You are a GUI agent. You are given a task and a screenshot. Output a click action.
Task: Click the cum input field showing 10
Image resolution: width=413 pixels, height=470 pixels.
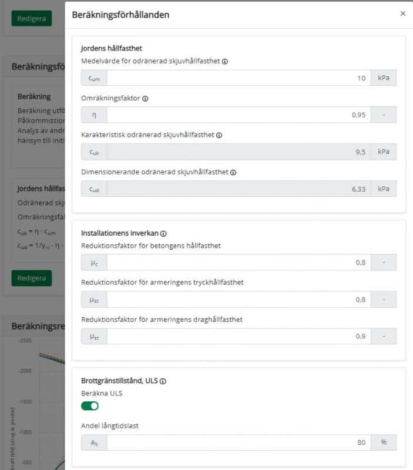coord(239,78)
